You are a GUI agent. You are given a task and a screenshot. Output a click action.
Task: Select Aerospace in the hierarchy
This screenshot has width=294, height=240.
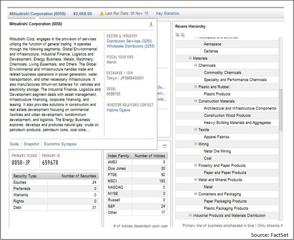coord(227,44)
